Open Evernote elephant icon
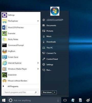The height and width of the screenshot is (103, 92). click(x=5, y=33)
